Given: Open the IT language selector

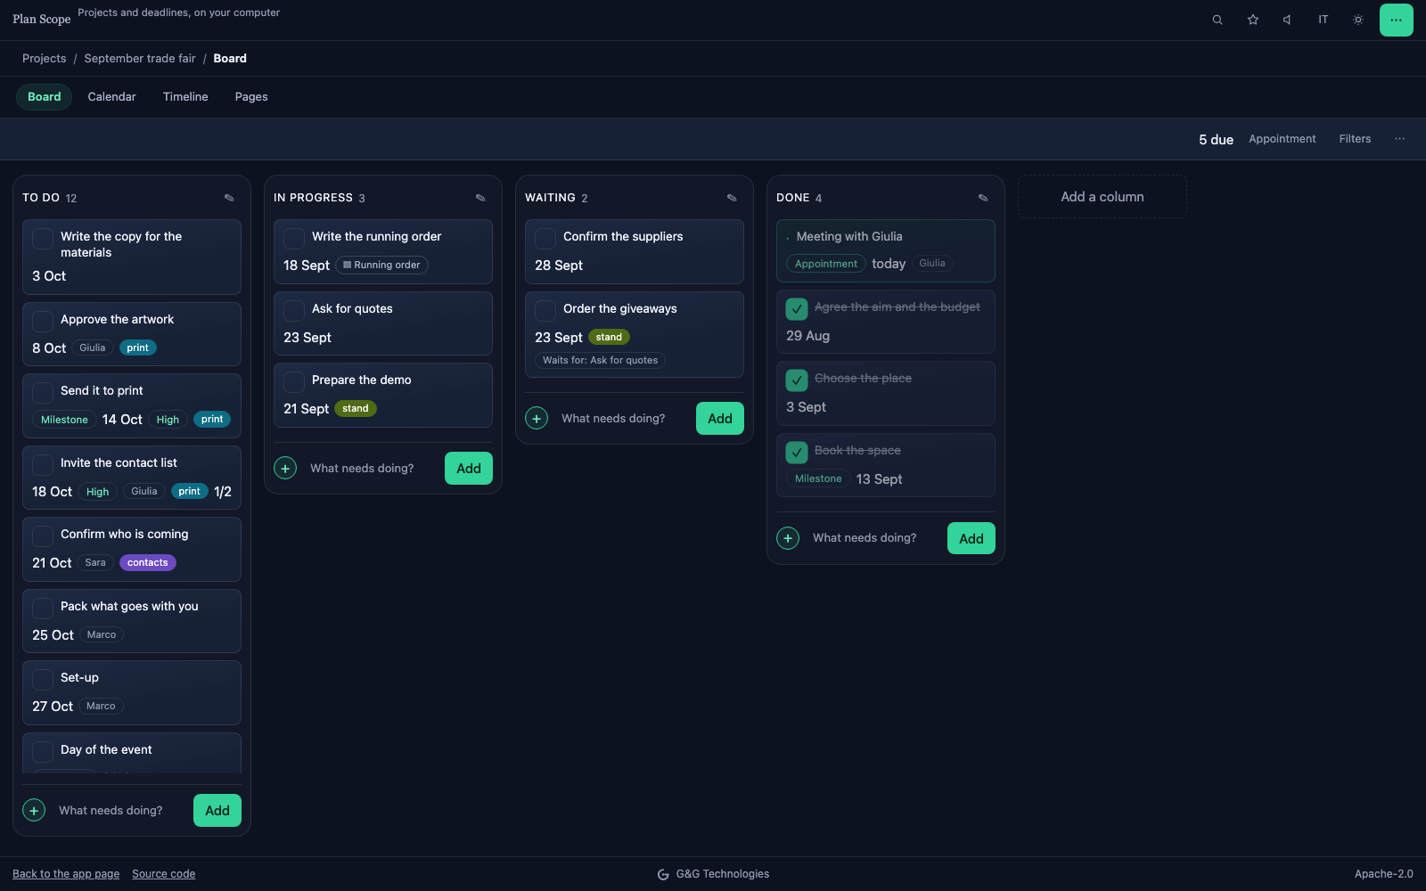Looking at the screenshot, I should click(1324, 20).
